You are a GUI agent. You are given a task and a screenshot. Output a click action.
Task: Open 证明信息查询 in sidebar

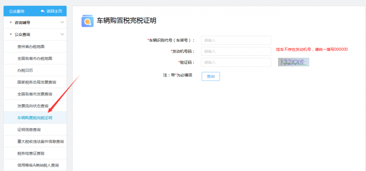[29, 130]
